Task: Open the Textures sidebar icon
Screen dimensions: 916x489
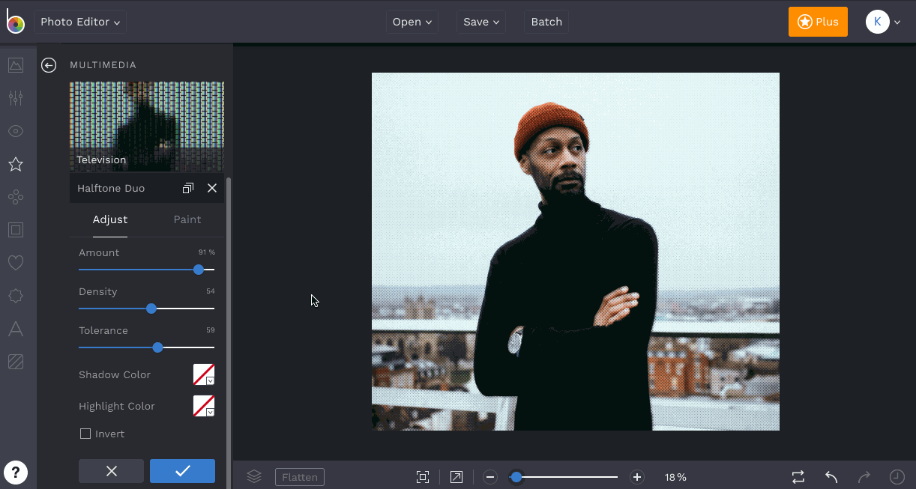Action: point(16,362)
